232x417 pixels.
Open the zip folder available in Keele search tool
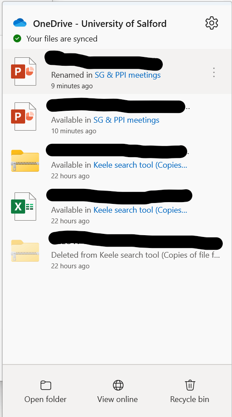coord(25,161)
